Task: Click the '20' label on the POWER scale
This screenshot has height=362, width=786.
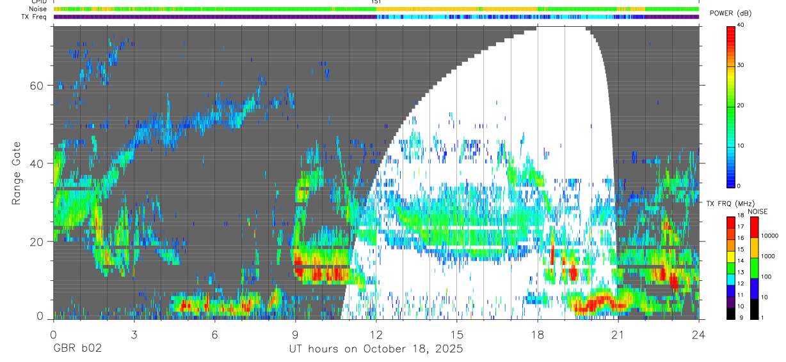Action: click(742, 106)
